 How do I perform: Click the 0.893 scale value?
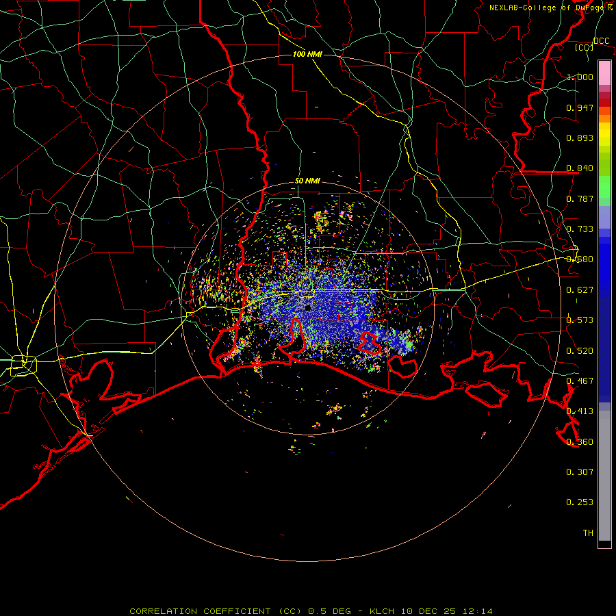click(580, 138)
